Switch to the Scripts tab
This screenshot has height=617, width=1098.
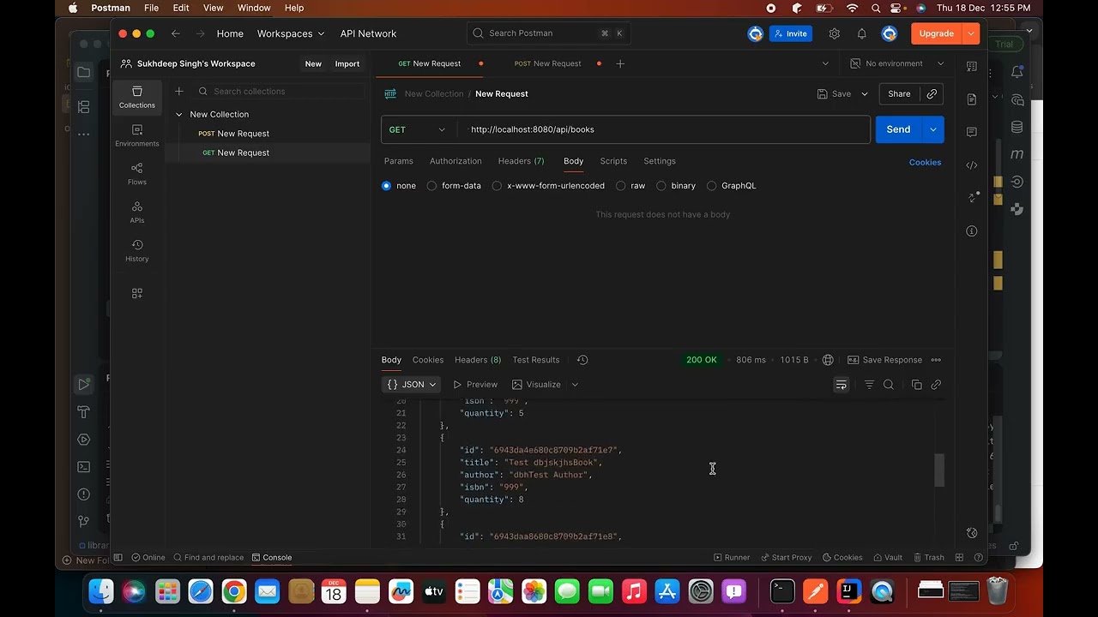point(613,161)
